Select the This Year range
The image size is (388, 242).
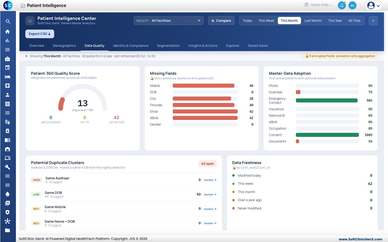[335, 21]
